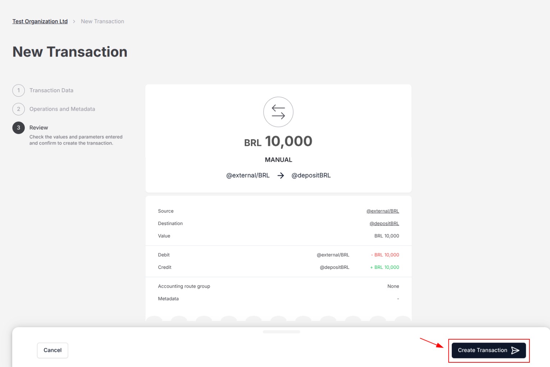Click the Destination label
Image resolution: width=550 pixels, height=367 pixels.
click(x=171, y=223)
